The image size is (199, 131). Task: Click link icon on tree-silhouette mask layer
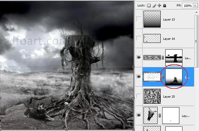(163, 58)
